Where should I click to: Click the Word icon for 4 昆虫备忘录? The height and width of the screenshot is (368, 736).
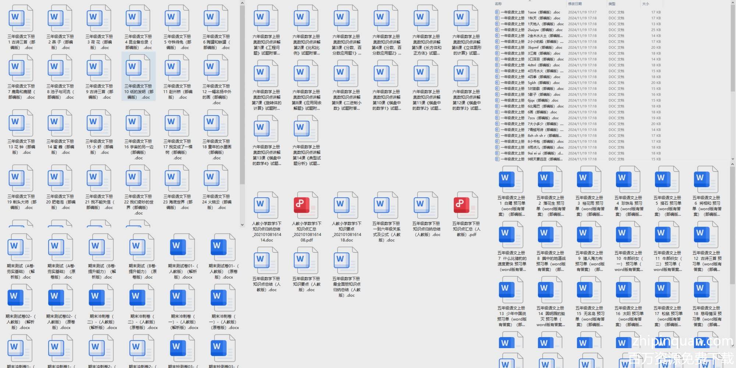tap(138, 18)
